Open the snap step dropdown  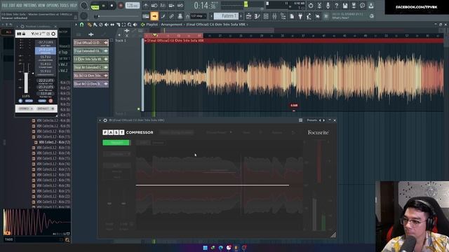199,16
